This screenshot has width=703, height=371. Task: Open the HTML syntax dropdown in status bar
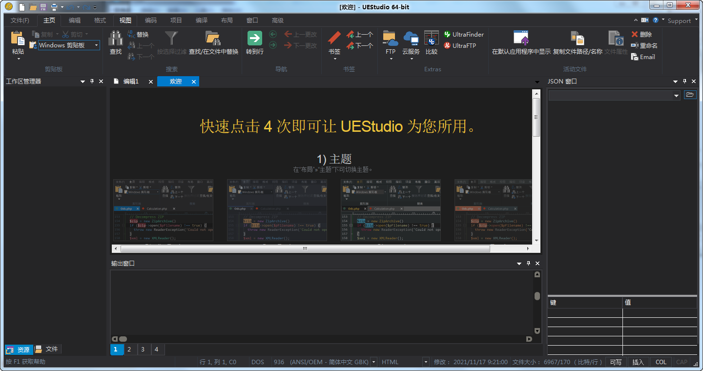[425, 362]
